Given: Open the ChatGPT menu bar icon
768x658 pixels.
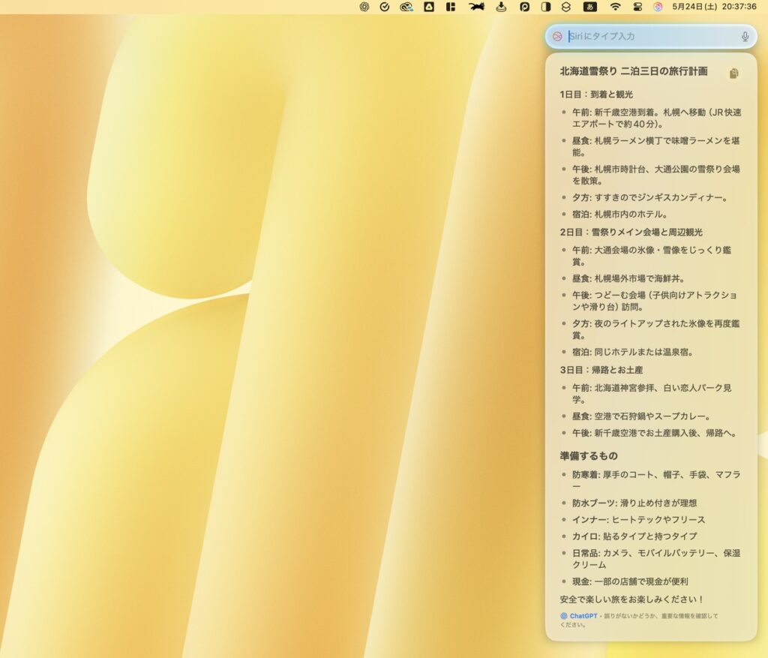Looking at the screenshot, I should 364,7.
